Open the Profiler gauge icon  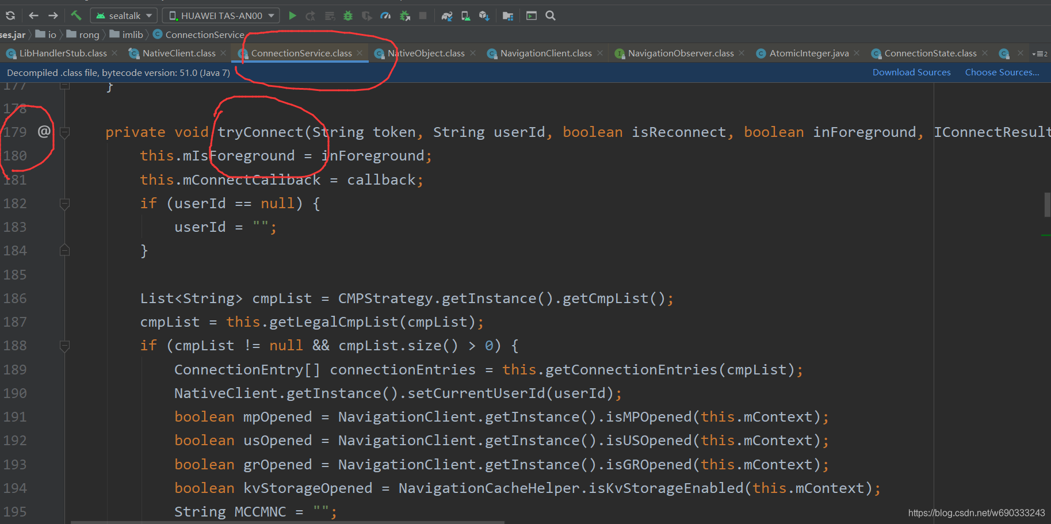pos(385,16)
